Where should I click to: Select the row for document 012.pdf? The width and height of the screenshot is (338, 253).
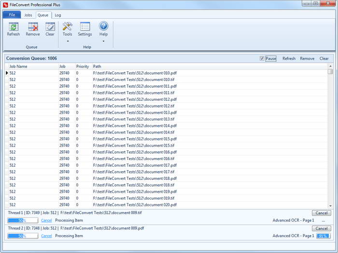166,99
